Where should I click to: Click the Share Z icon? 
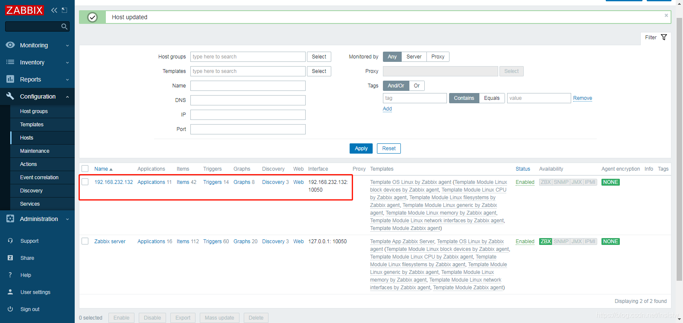point(10,258)
